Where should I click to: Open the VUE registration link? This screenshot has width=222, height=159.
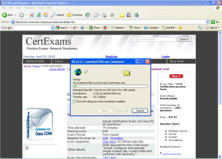coord(105,138)
